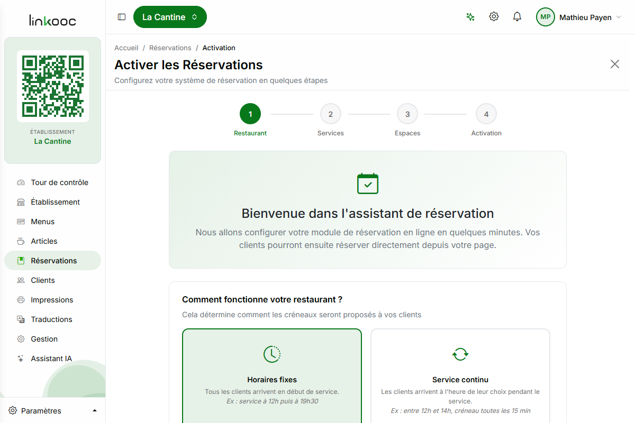
Task: Click the Tour de contrôle gauge icon
Action: [21, 182]
